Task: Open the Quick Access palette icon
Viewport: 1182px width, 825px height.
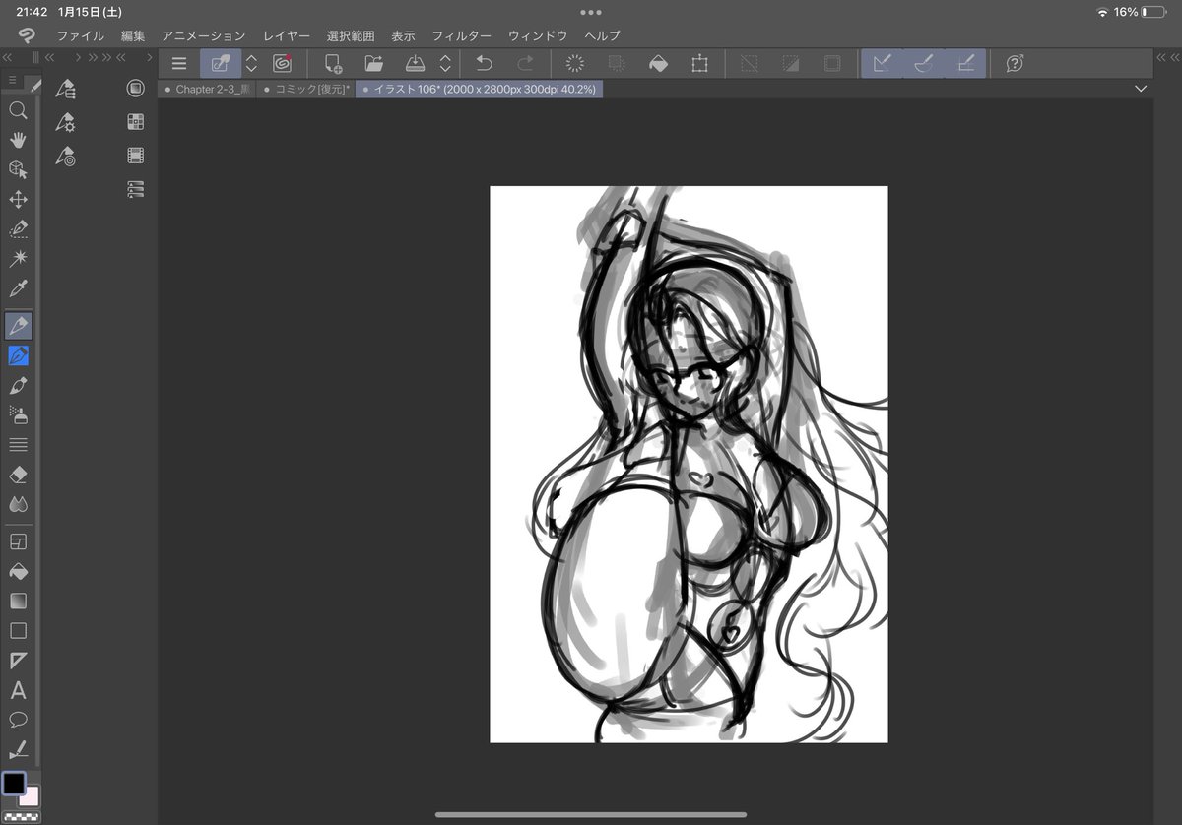Action: (136, 89)
